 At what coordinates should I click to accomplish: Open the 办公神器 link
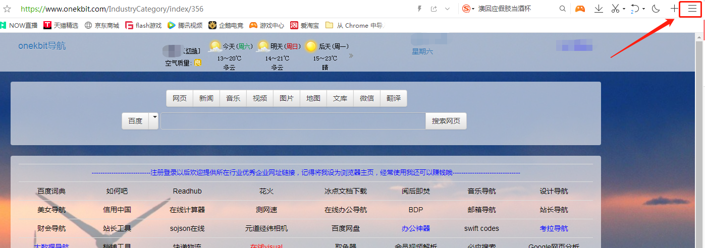pos(416,228)
